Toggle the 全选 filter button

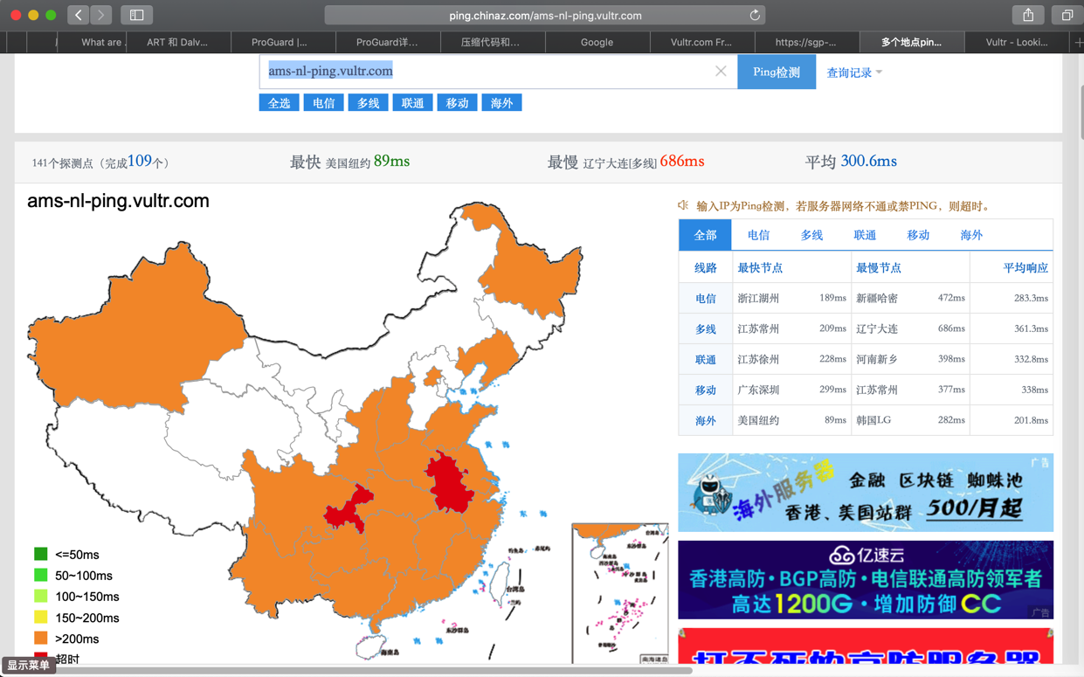coord(280,103)
